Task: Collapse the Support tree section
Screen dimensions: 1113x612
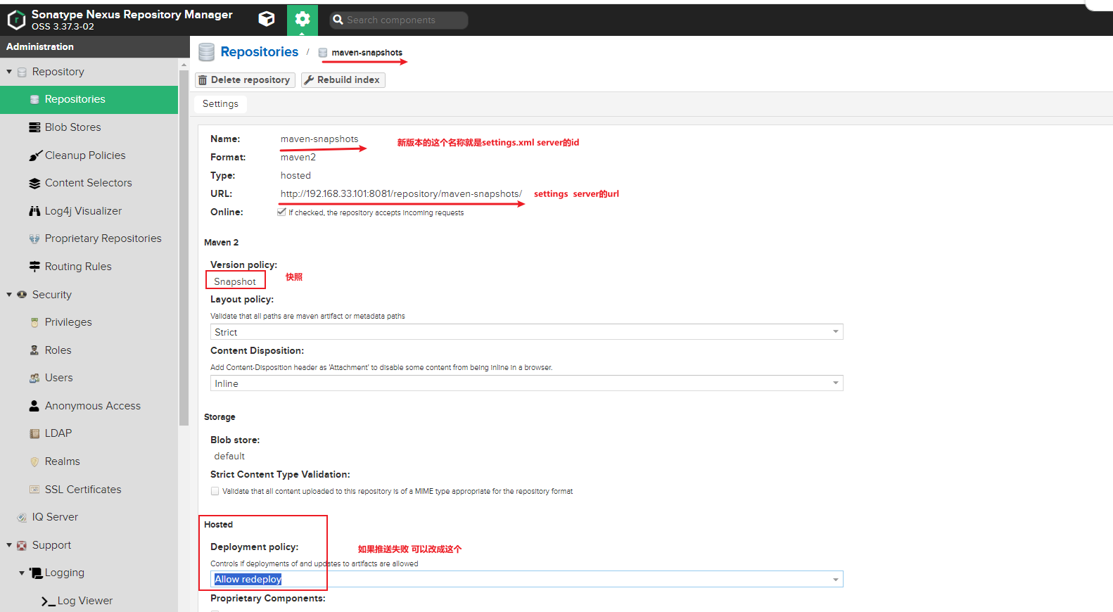Action: (9, 545)
